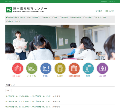The height and width of the screenshot is (108, 120).
Task: Click the ログイン link in top bar
Action: coord(112,1)
